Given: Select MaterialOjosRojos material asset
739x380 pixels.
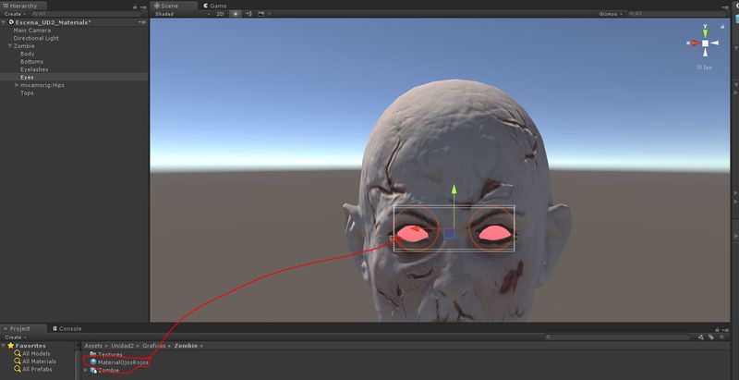Looking at the screenshot, I should pyautogui.click(x=119, y=362).
